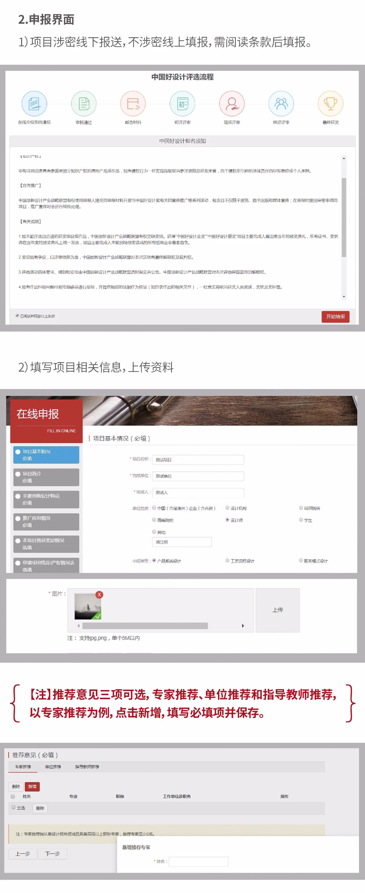
Task: Select 中国企业 unit type radio
Action: coord(154,507)
